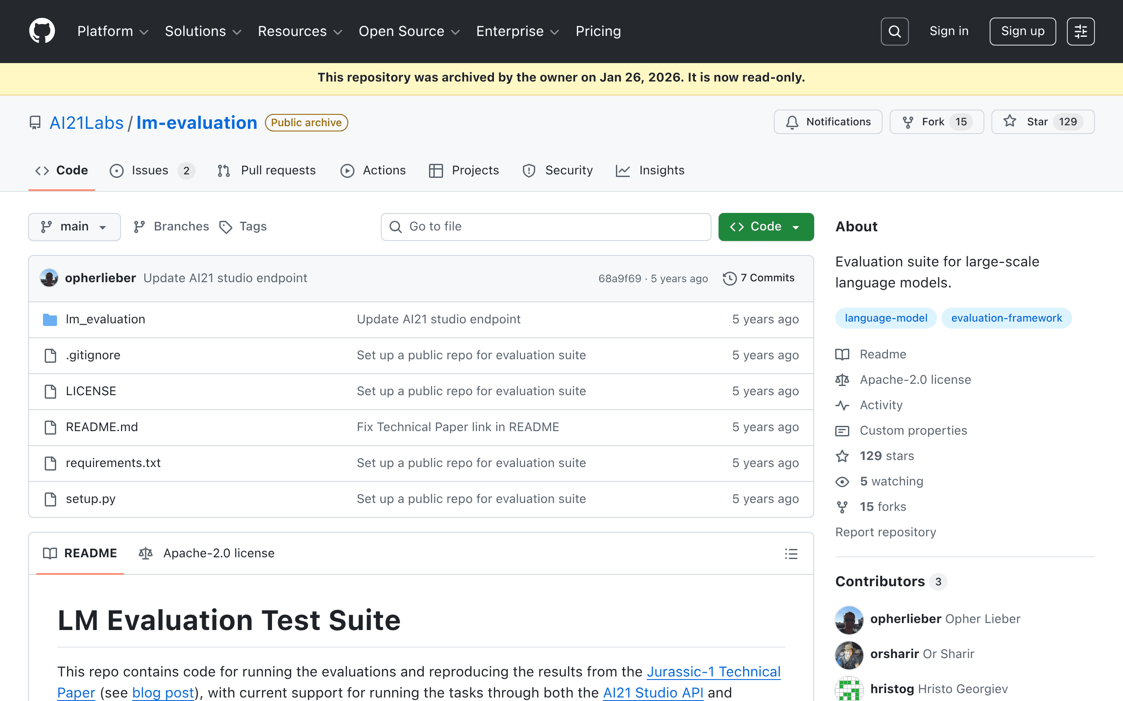The width and height of the screenshot is (1123, 701).
Task: Click the scales icon beside Apache-2.0 license in About
Action: 842,380
